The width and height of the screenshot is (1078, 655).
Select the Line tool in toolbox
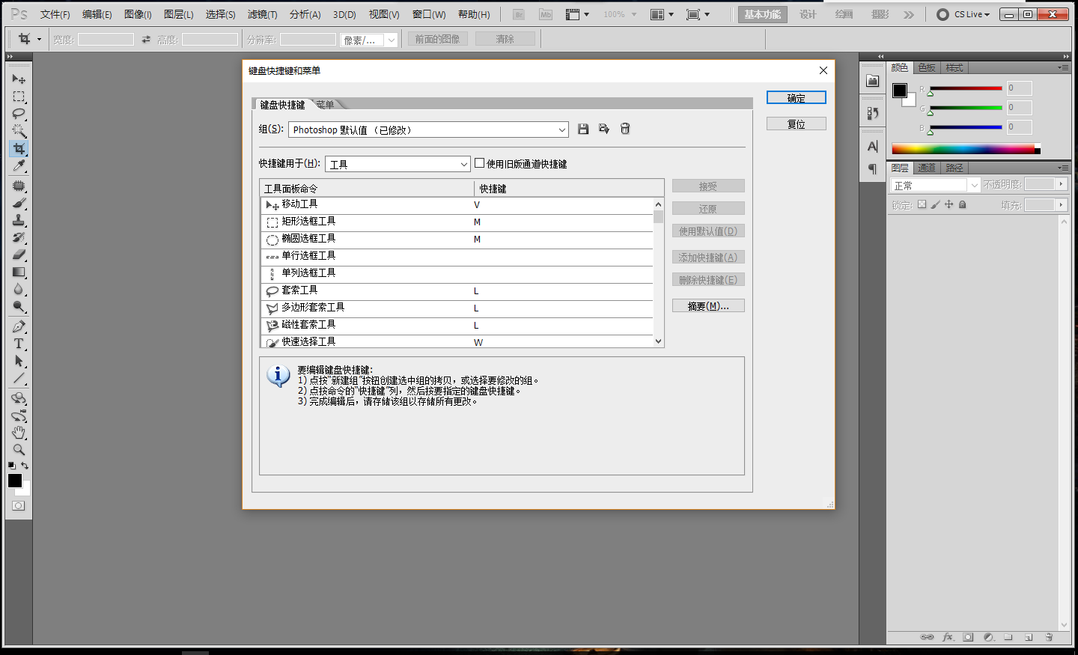click(x=19, y=378)
